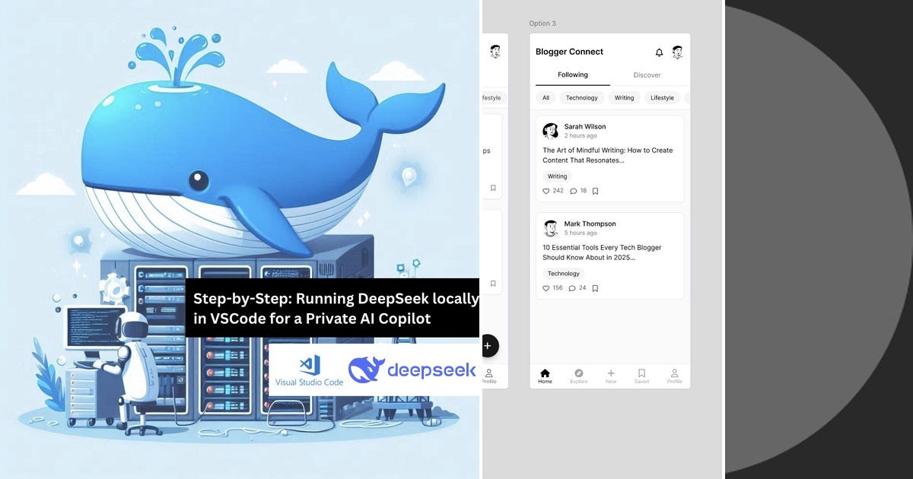Open Sarah Wilson's avatar
Viewport: 913px width, 479px height.
(550, 131)
